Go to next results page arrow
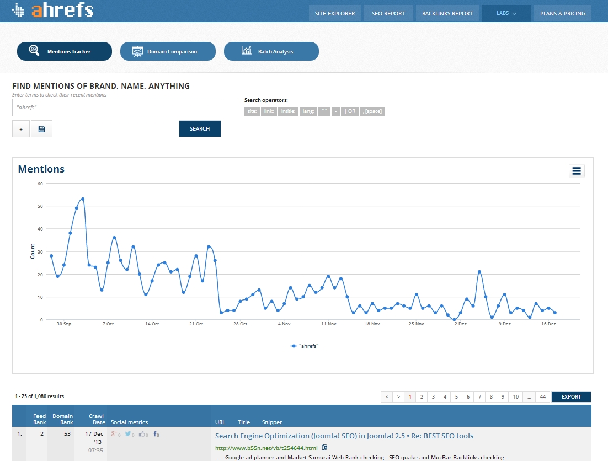The height and width of the screenshot is (461, 608). tap(398, 396)
